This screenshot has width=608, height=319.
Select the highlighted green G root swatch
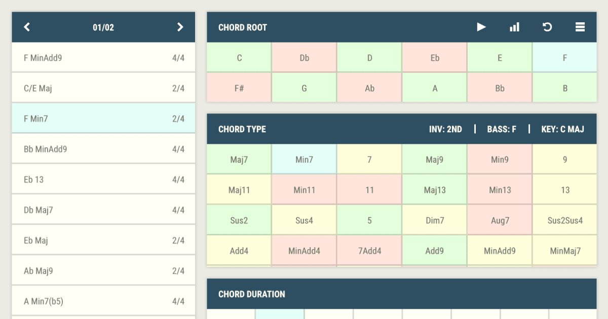(304, 88)
